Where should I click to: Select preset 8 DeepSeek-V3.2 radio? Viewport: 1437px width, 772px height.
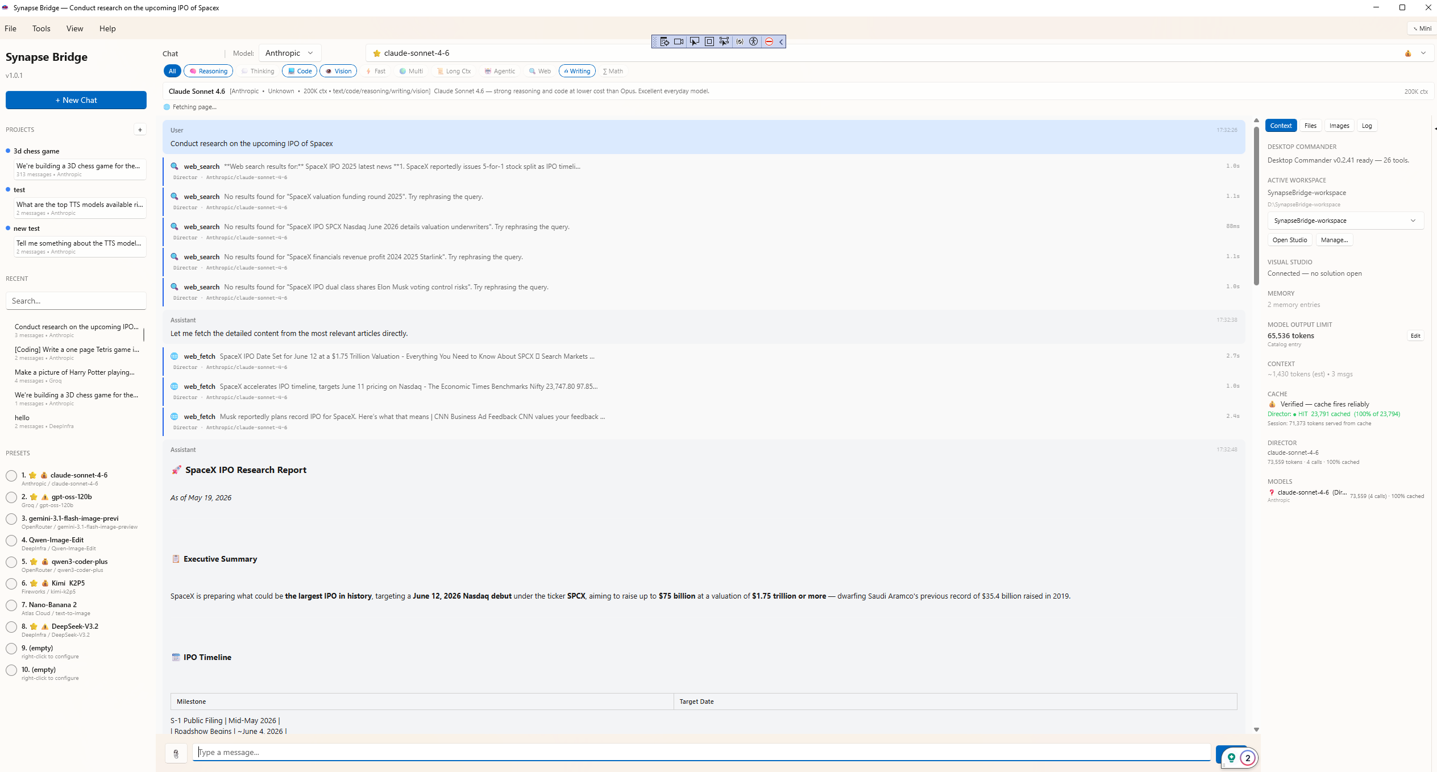pos(11,628)
